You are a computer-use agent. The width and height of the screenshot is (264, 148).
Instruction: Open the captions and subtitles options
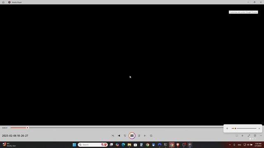coord(237,136)
